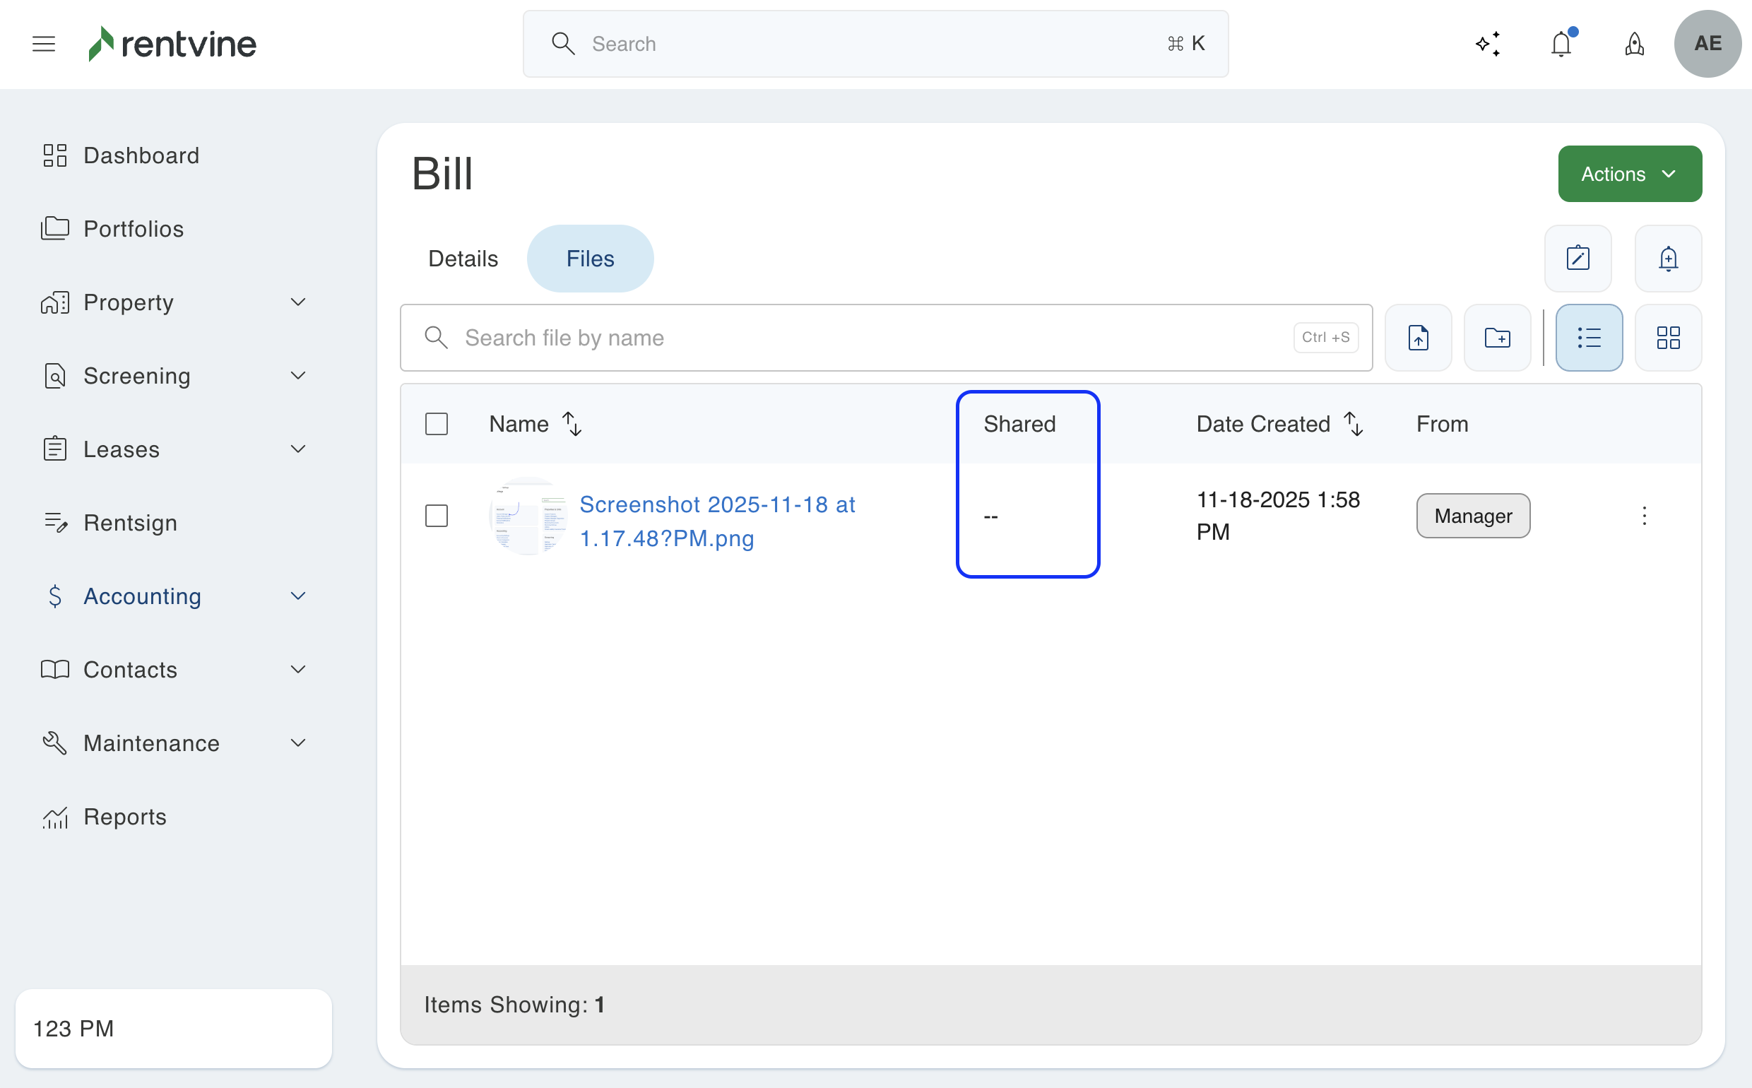The height and width of the screenshot is (1088, 1752).
Task: Open the Screenshot 2025-11-18 file link
Action: pos(716,521)
